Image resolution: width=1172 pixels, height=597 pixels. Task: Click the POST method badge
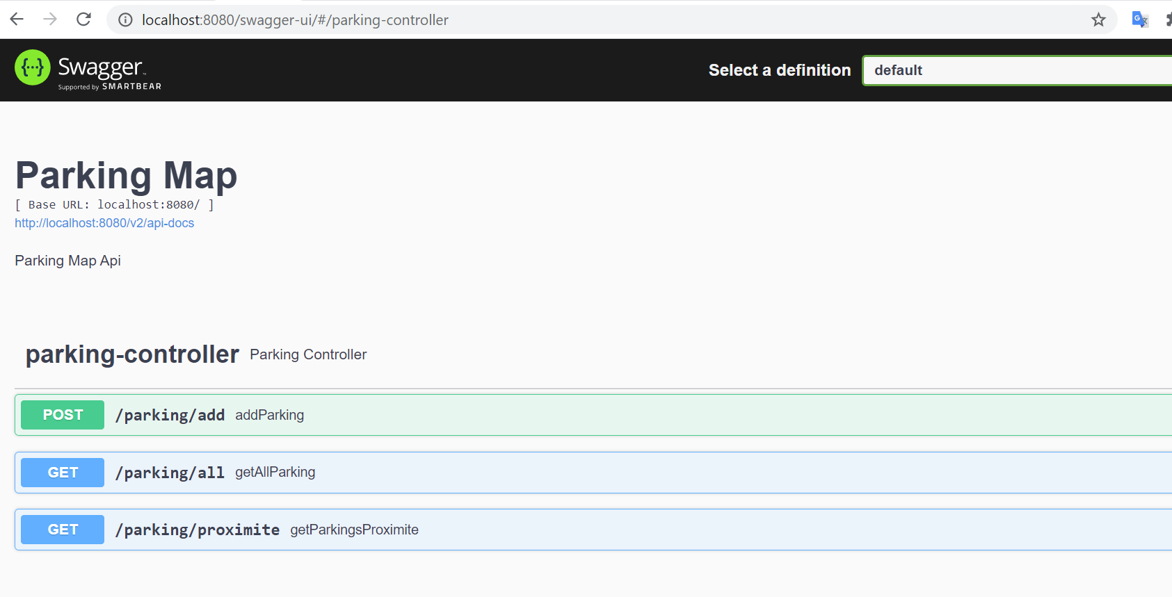63,415
